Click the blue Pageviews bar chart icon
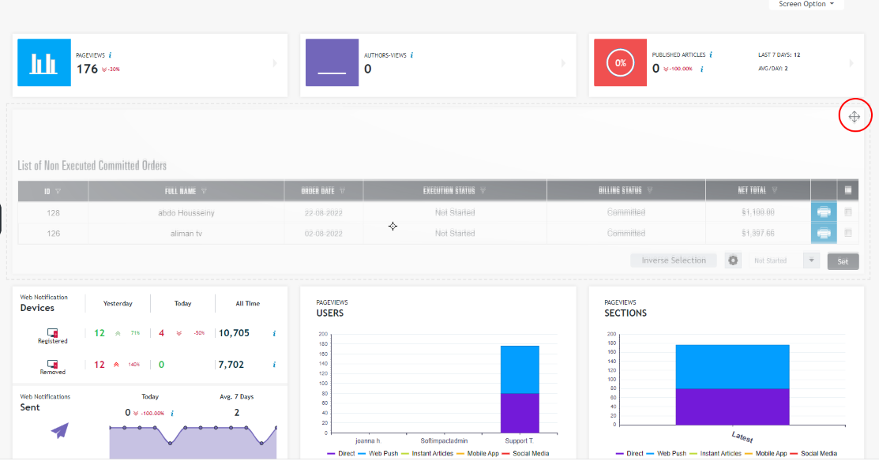The width and height of the screenshot is (879, 461). pos(44,62)
